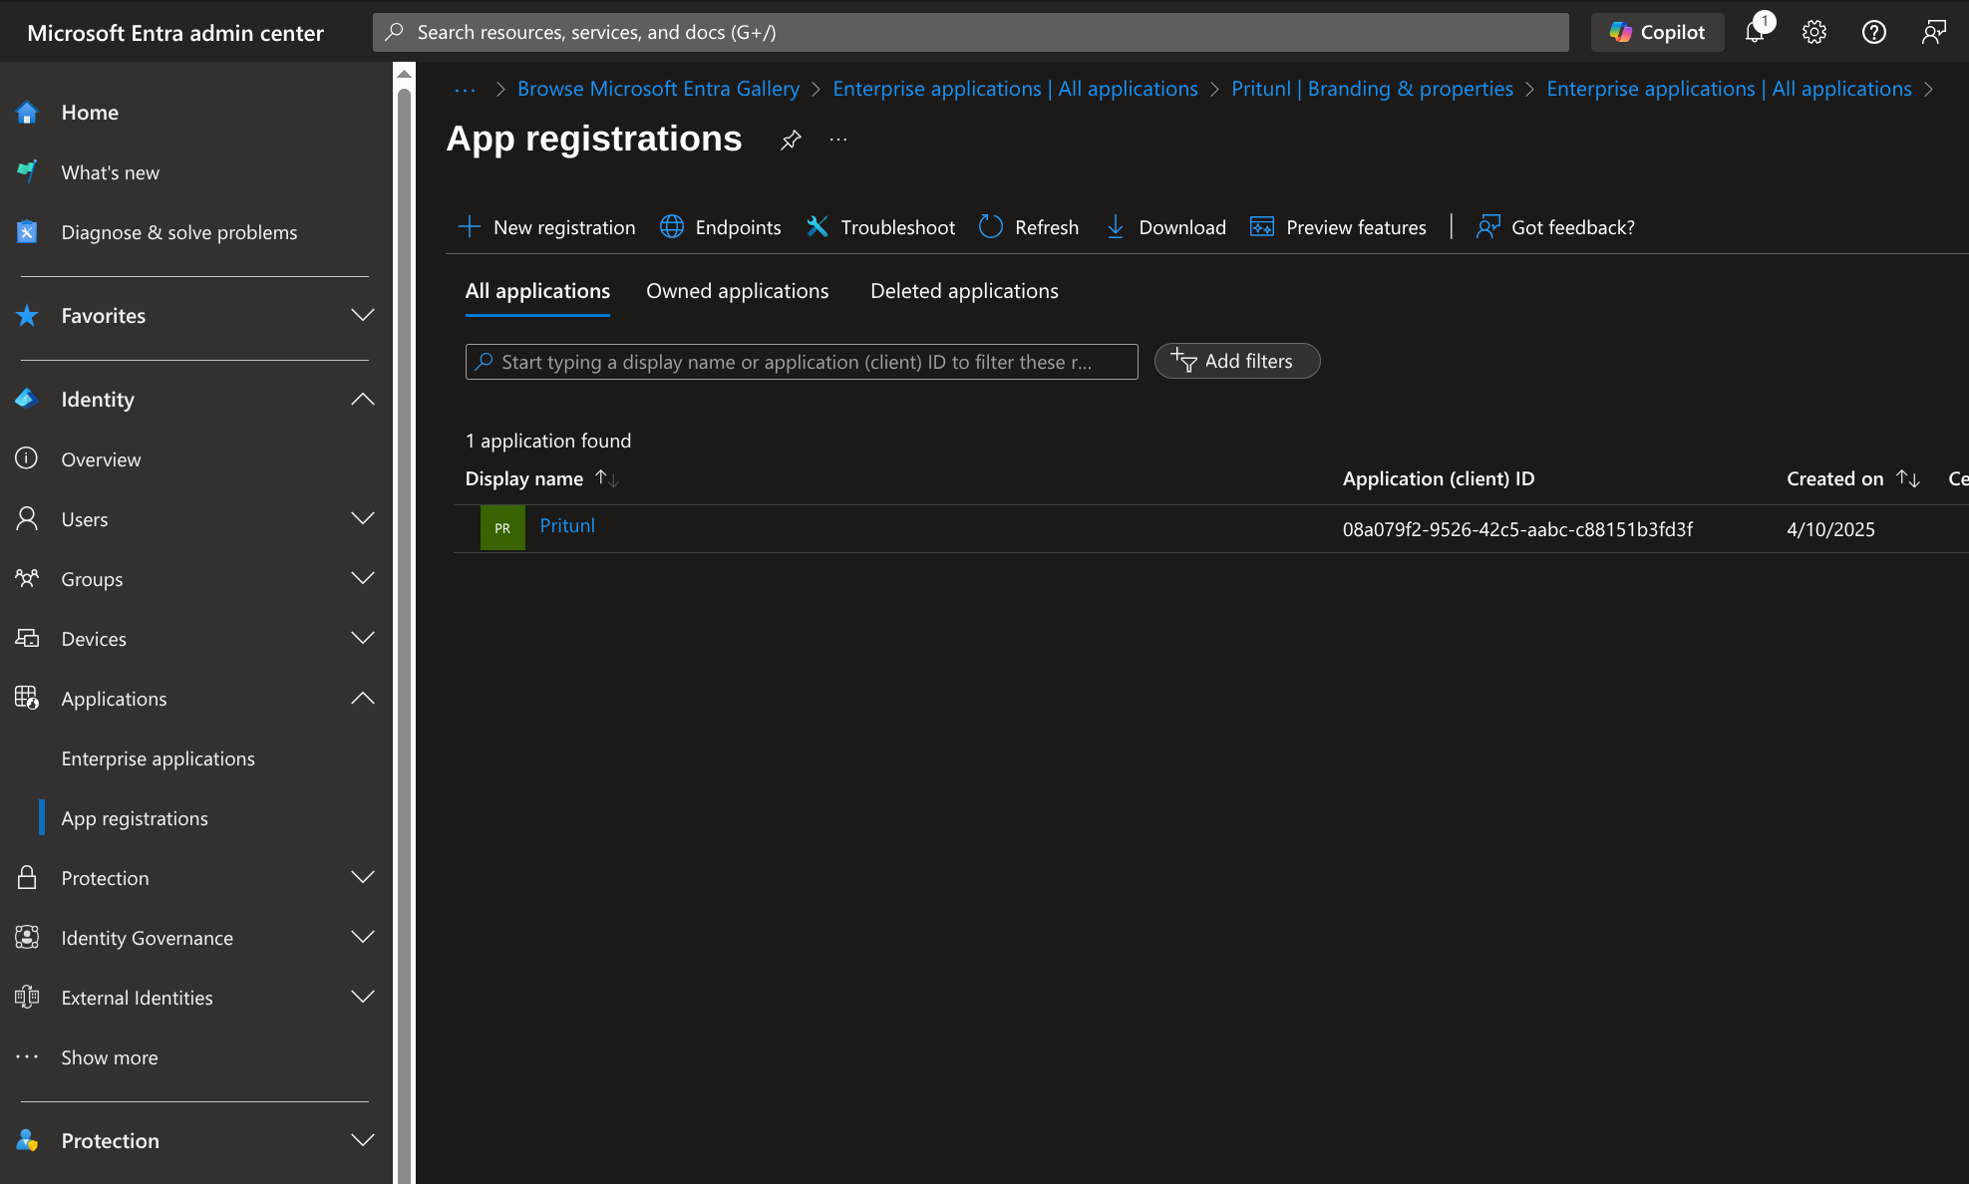Open the Pritunl application link
This screenshot has height=1184, width=1969.
567,526
